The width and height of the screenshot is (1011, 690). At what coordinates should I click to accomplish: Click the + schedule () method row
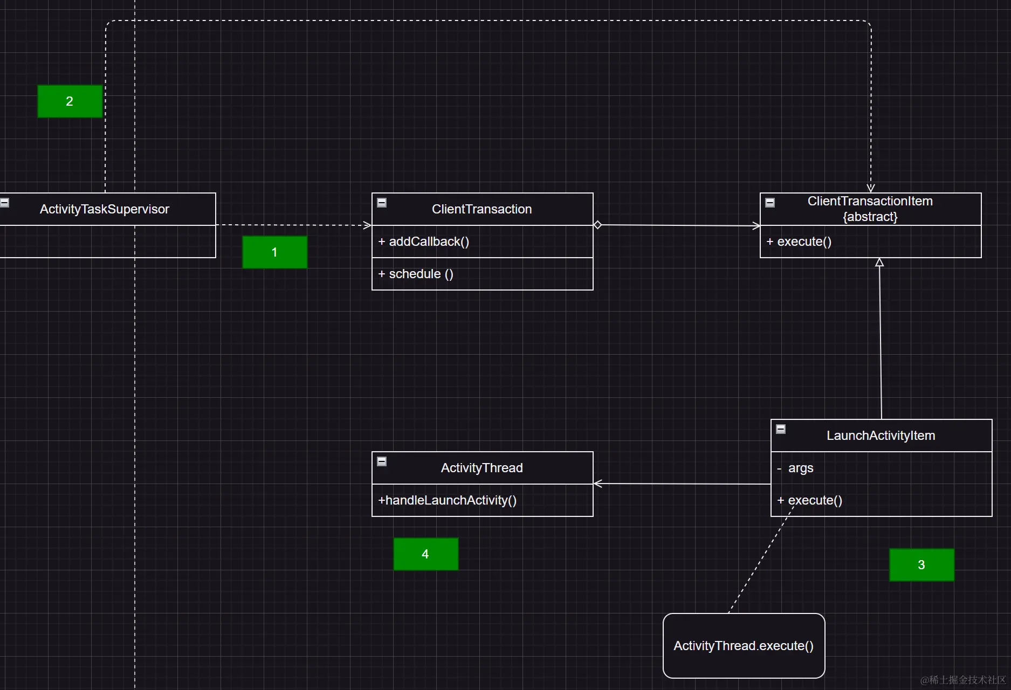coord(483,274)
